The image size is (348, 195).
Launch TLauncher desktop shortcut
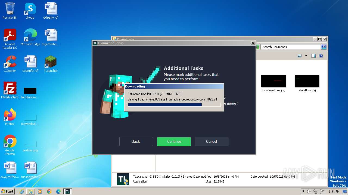coord(51,64)
